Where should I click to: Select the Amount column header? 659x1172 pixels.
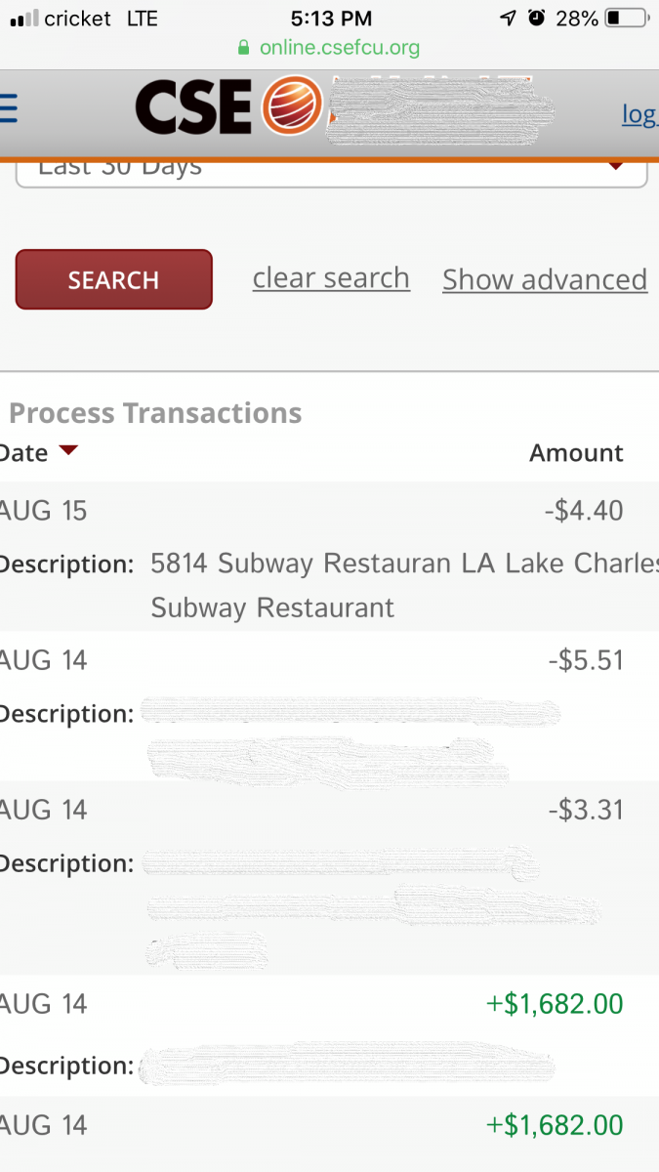pos(576,453)
